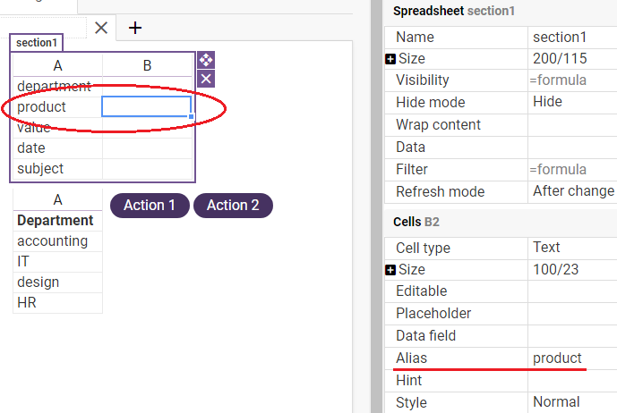Screen dimensions: 617x413
Task: Select the selected B2 cell next to product
Action: pos(146,106)
